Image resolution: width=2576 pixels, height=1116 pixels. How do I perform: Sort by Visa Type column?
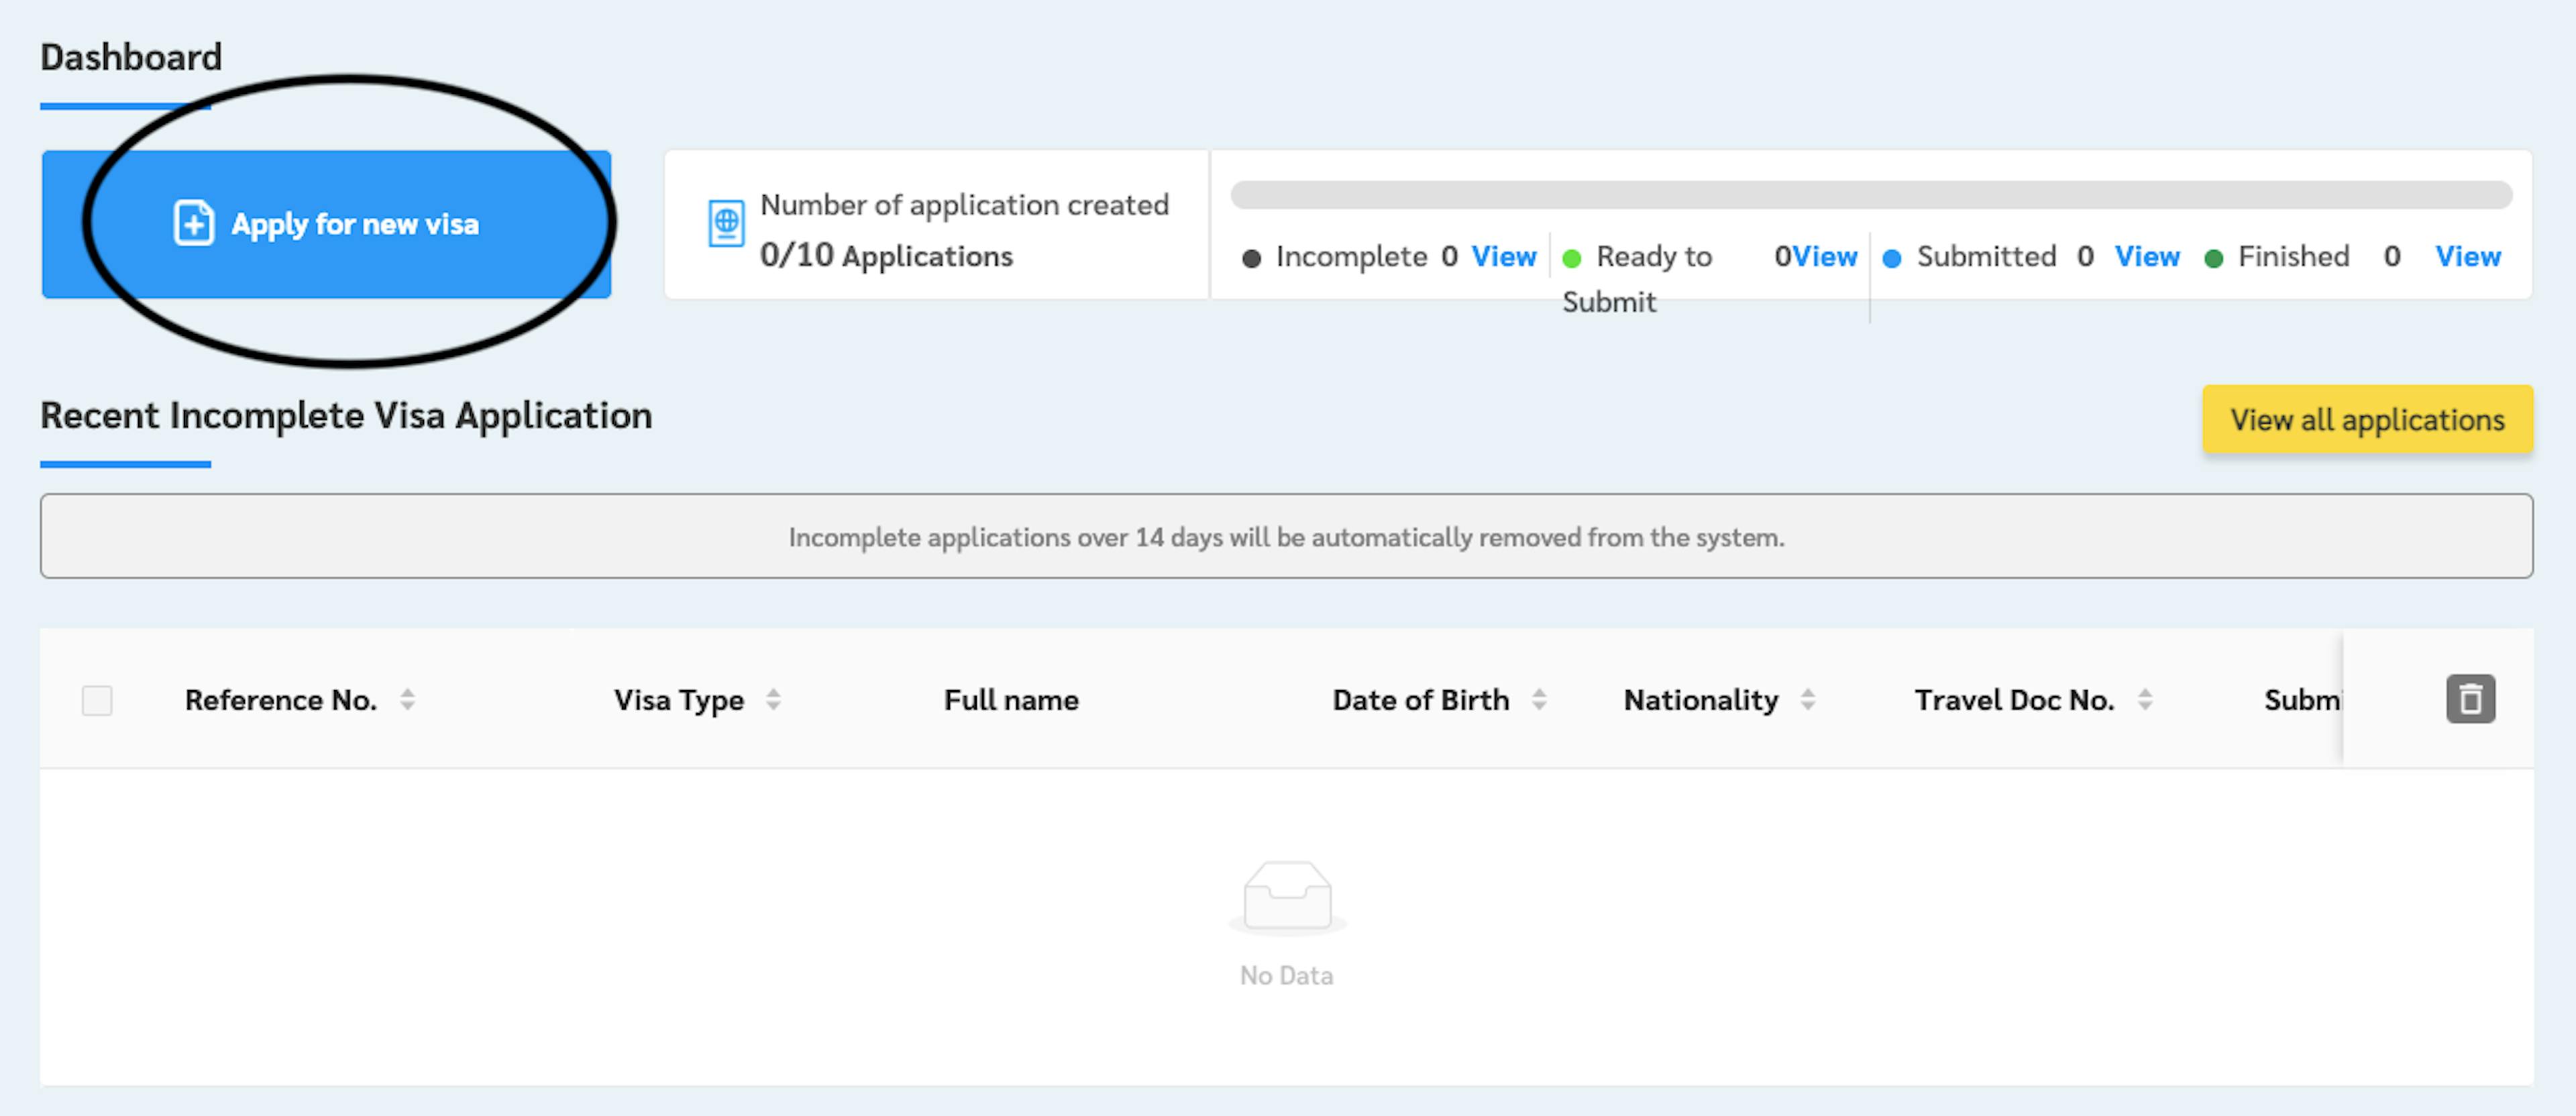tap(773, 700)
